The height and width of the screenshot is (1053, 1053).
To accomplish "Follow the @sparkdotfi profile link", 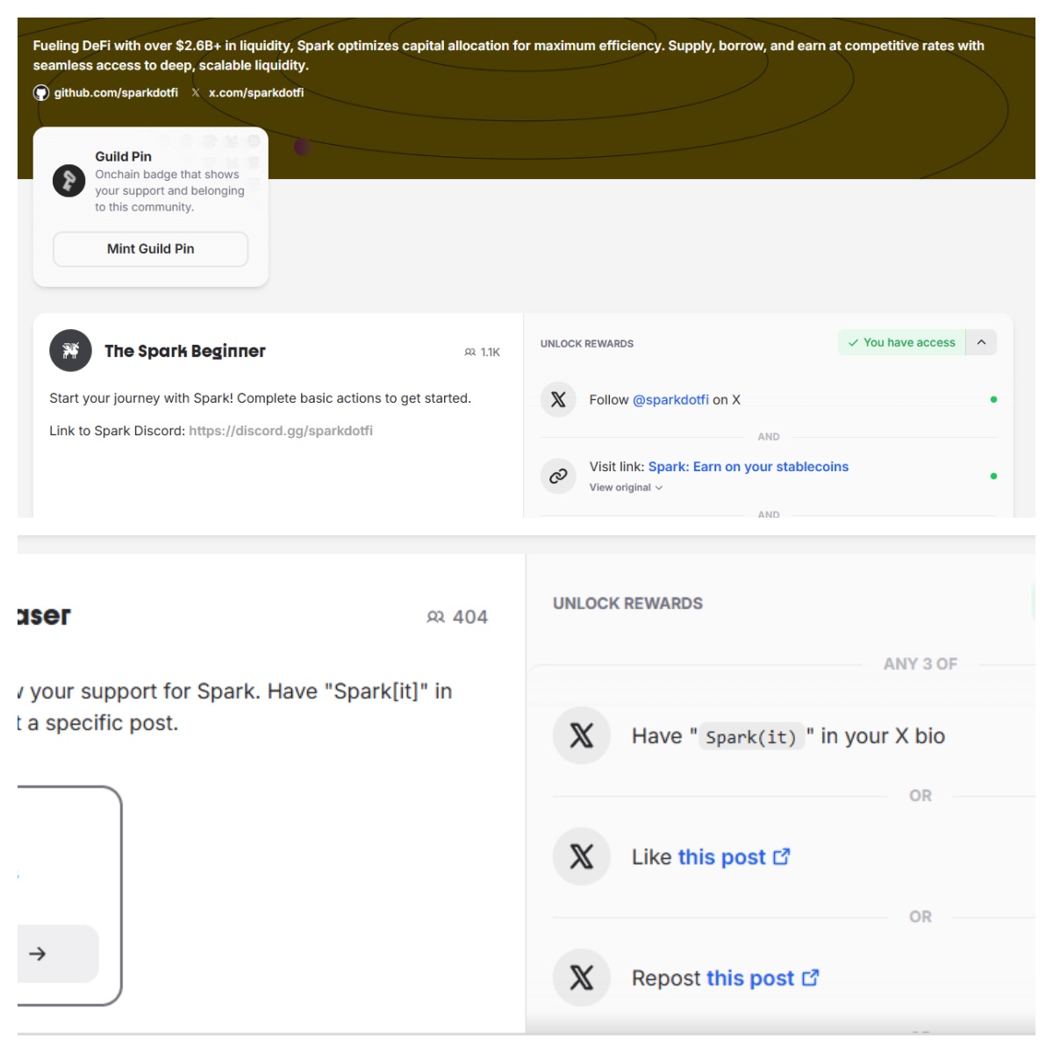I will point(670,400).
